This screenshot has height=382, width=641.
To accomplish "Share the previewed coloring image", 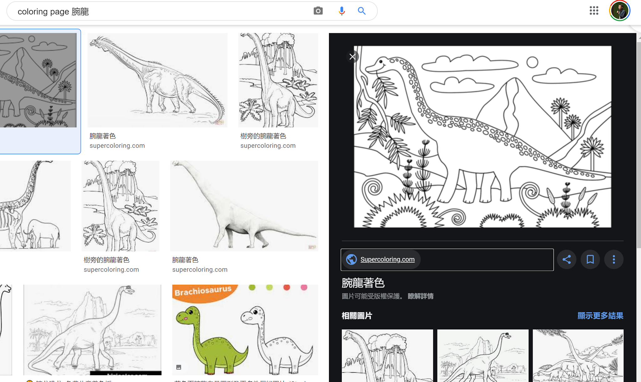I will [x=567, y=259].
